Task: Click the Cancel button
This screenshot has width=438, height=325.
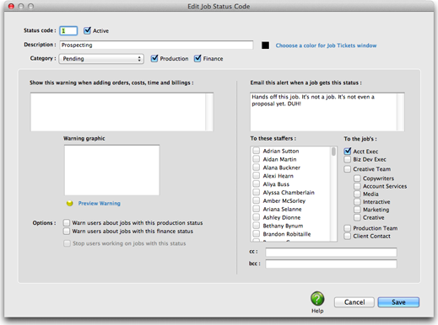Action: 354,302
